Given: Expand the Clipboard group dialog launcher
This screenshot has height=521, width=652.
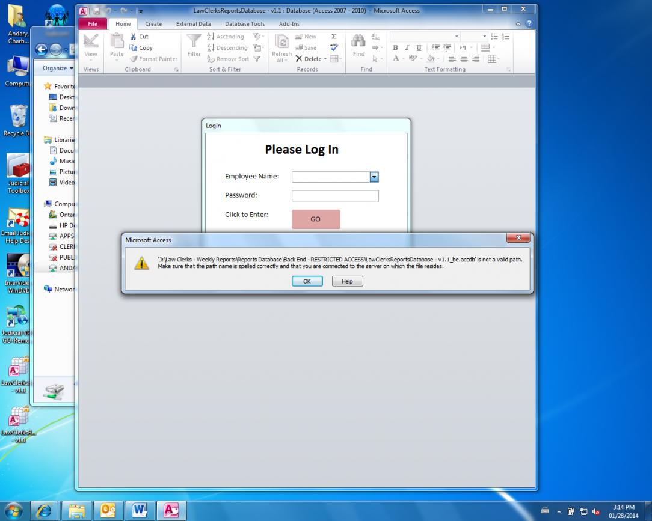Looking at the screenshot, I should coord(176,70).
